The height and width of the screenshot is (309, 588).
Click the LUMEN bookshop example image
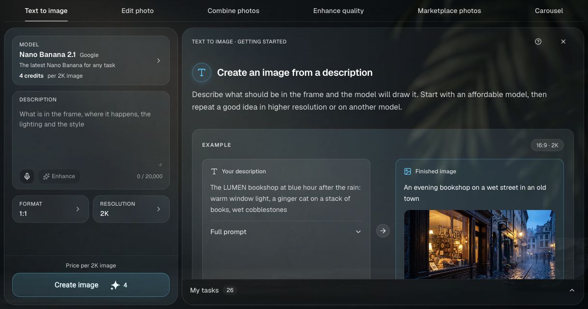coord(479,244)
